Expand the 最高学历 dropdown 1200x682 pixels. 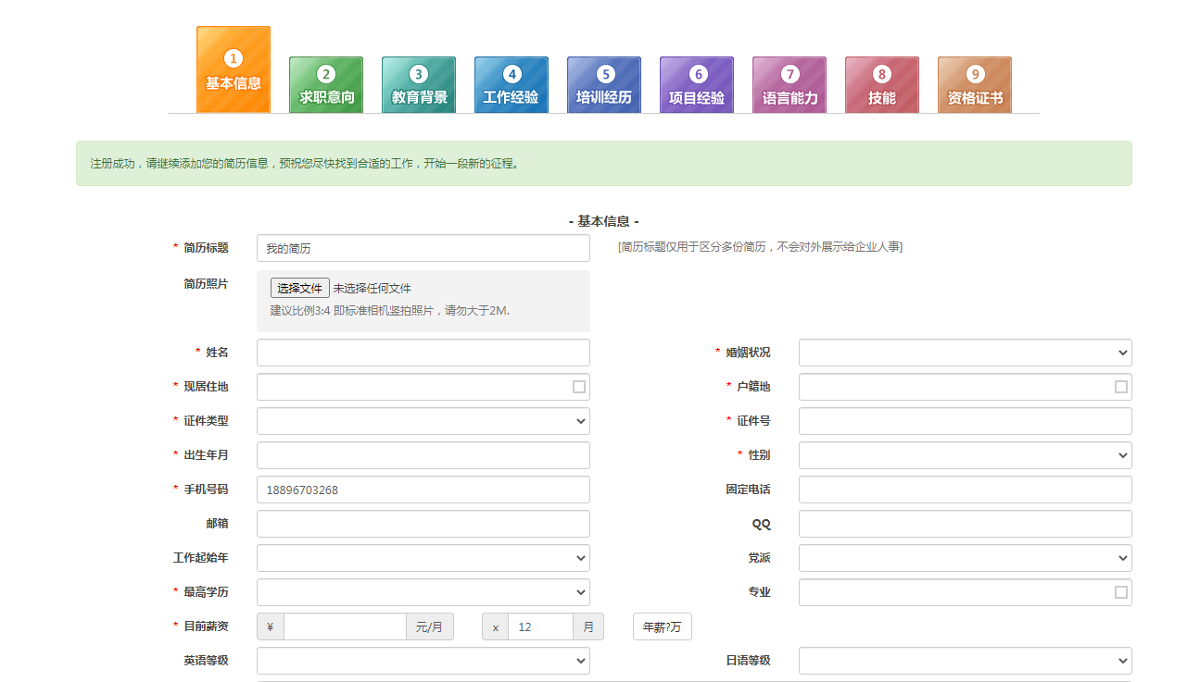pyautogui.click(x=423, y=592)
